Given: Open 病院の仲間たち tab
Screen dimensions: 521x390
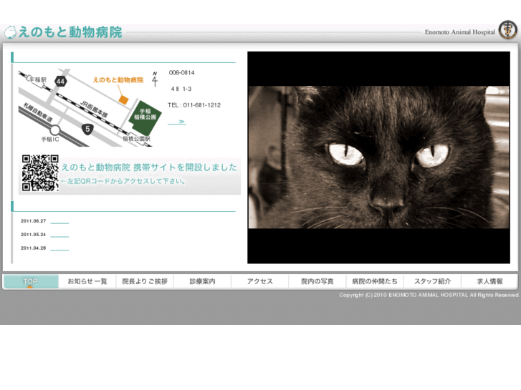Looking at the screenshot, I should [x=375, y=281].
